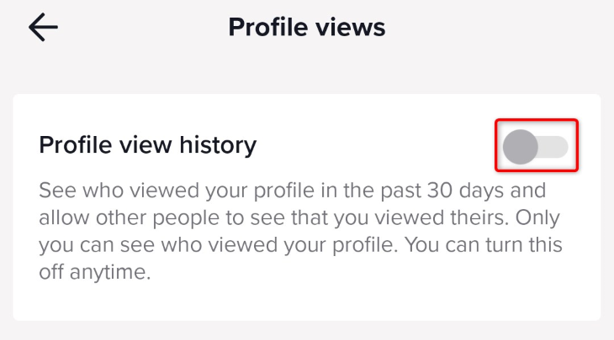Go back from Profile views screen
Image resolution: width=614 pixels, height=340 pixels.
[x=43, y=28]
